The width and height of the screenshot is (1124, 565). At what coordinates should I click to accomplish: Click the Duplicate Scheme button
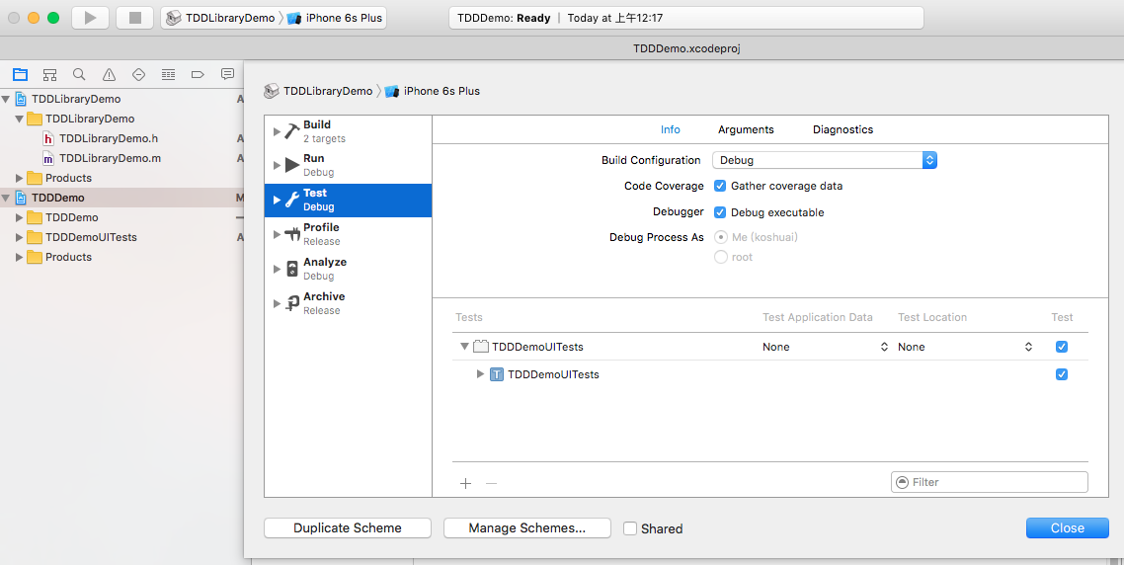[348, 528]
